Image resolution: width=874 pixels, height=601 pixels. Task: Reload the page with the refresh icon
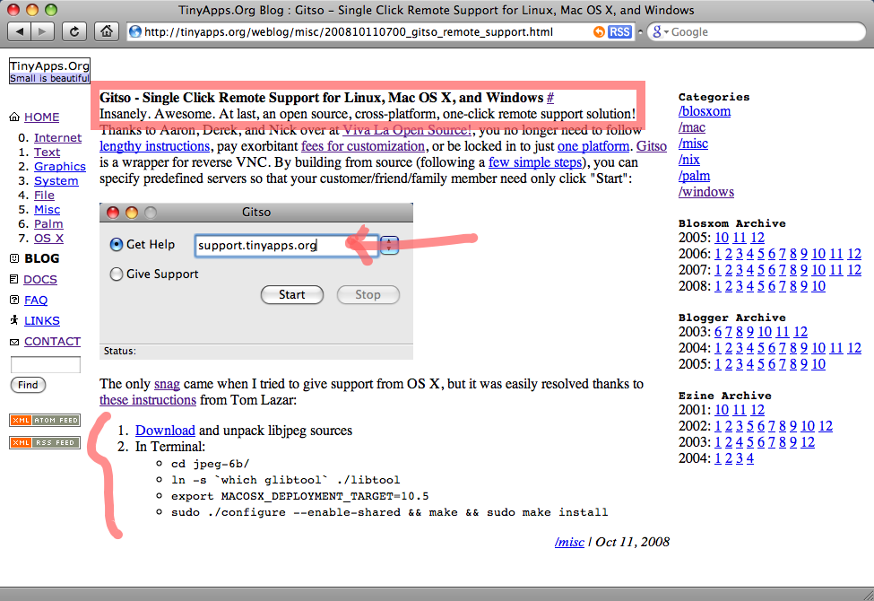click(x=75, y=31)
